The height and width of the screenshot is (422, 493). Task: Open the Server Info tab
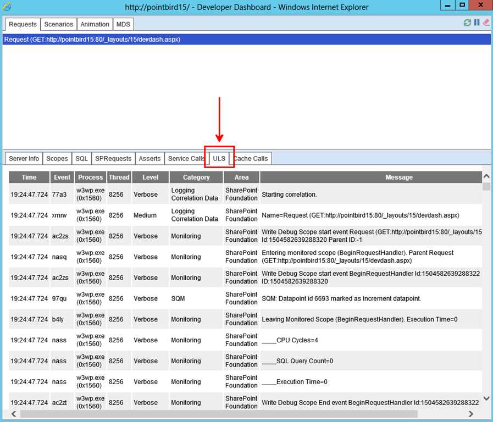24,158
